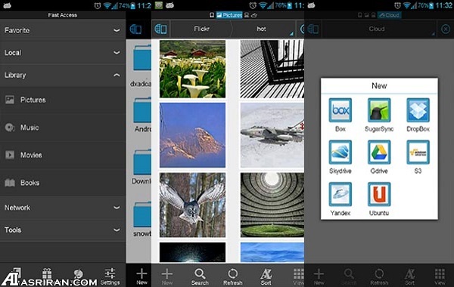The height and width of the screenshot is (287, 454).
Task: Choose the Gdrive icon
Action: 379,152
